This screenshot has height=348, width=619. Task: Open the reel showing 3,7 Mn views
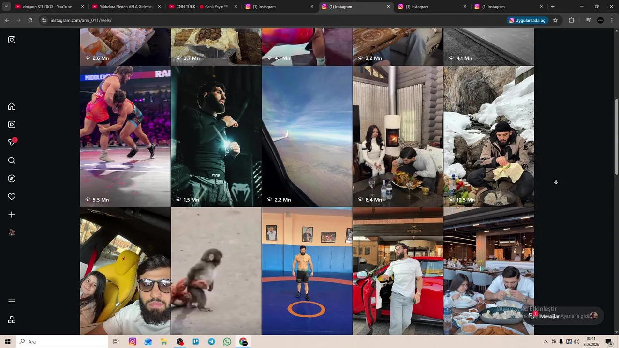(x=216, y=46)
